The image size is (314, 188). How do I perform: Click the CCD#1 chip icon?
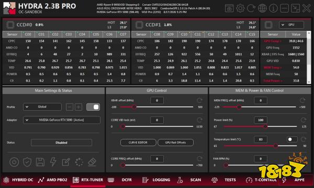coord(139,25)
